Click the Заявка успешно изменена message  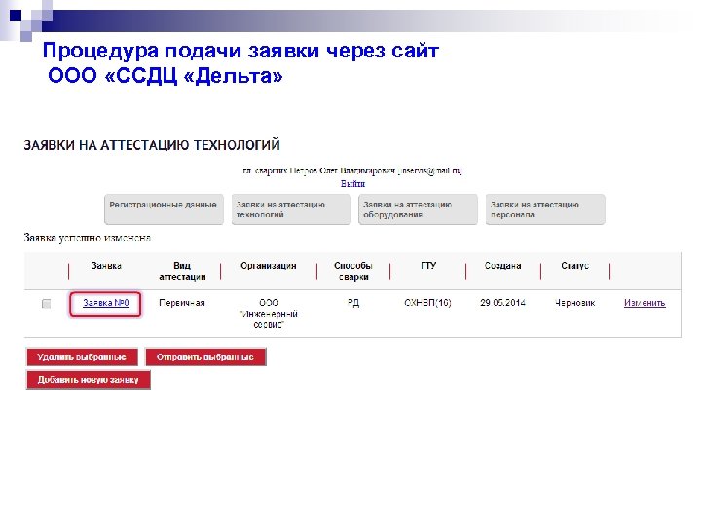[88, 238]
